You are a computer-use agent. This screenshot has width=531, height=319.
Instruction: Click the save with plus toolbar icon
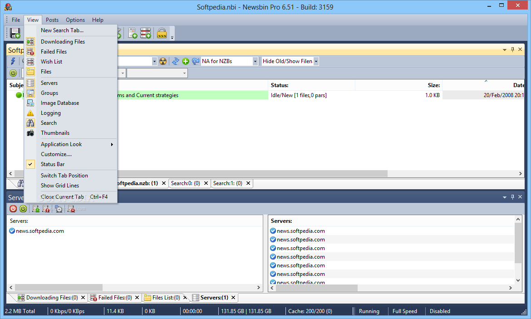point(15,33)
